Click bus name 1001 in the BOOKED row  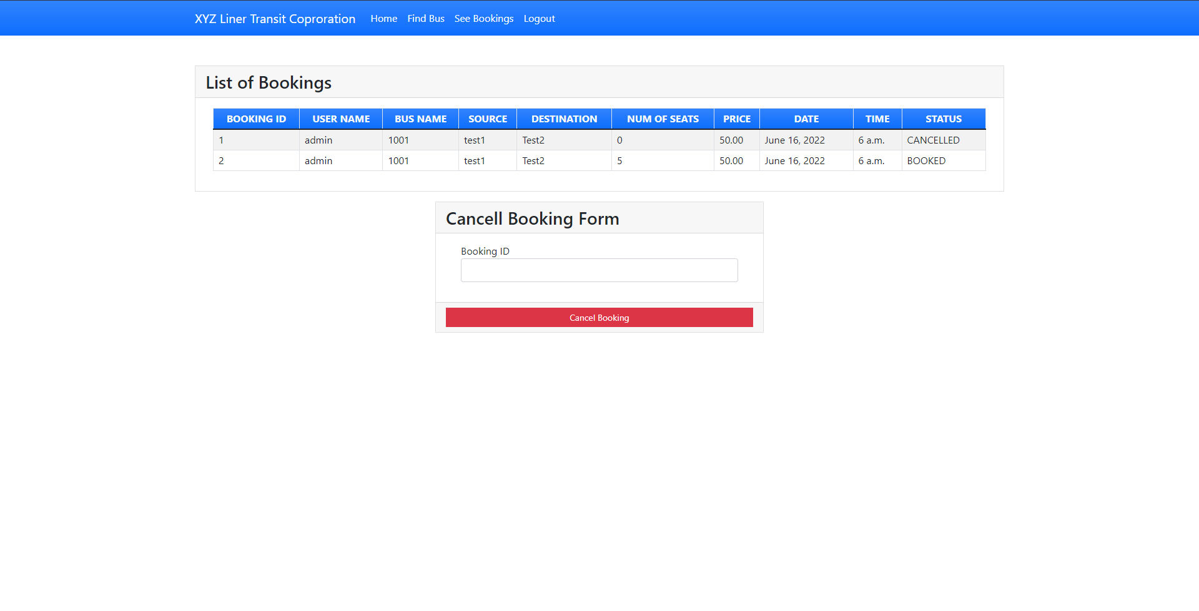421,161
